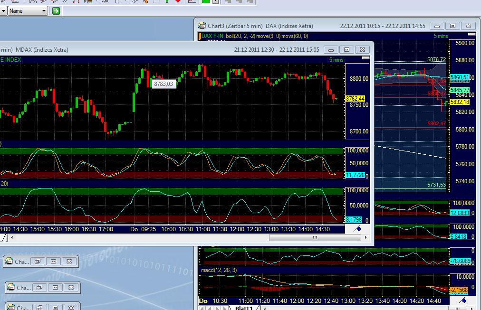Open the color selector dropdown arrow on toolbar
Image resolution: width=481 pixels, height=310 pixels.
[x=215, y=2]
